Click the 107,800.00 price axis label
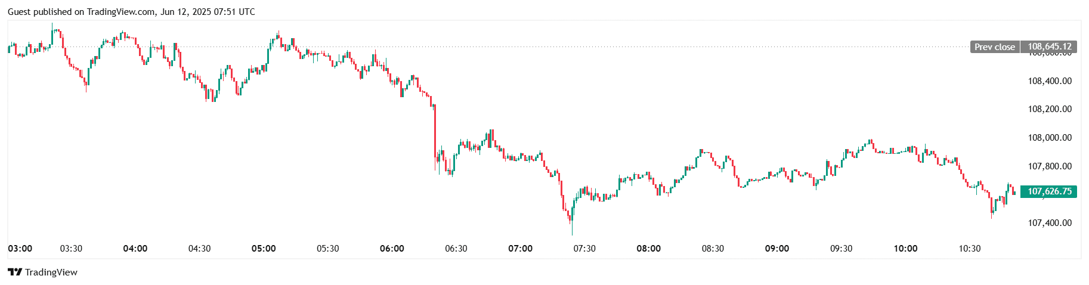Image resolution: width=1089 pixels, height=285 pixels. click(x=1050, y=166)
